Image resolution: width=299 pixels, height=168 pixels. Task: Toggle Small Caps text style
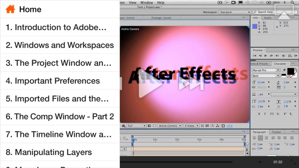coord(278,114)
